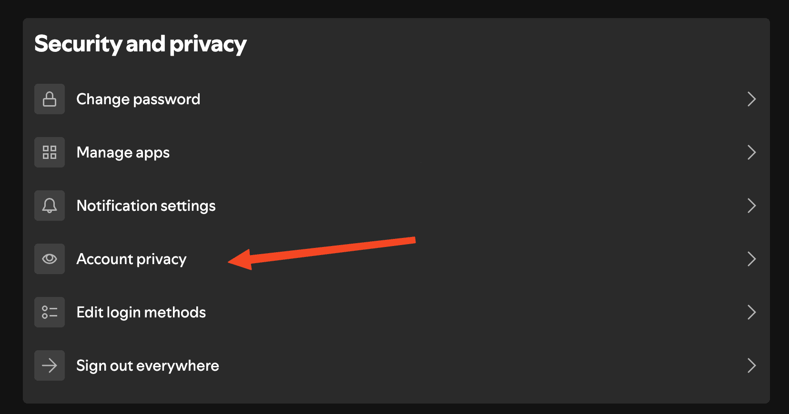Click the arrow icon for Sign out everywhere
Viewport: 789px width, 414px height.
49,365
